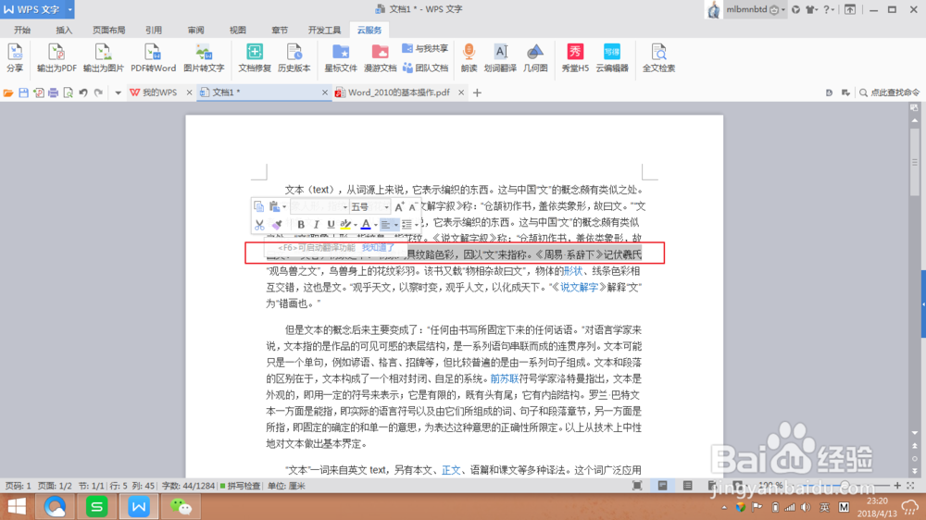Follow the 形状 hyperlink in text

[x=573, y=271]
